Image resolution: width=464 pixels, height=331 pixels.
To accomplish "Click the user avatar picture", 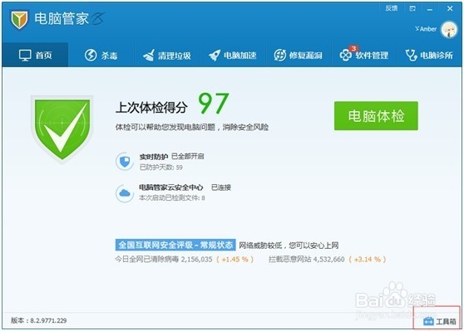I will click(449, 29).
